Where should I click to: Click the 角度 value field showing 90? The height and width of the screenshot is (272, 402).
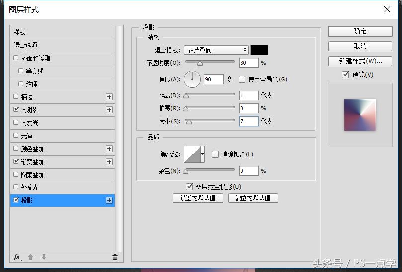214,79
